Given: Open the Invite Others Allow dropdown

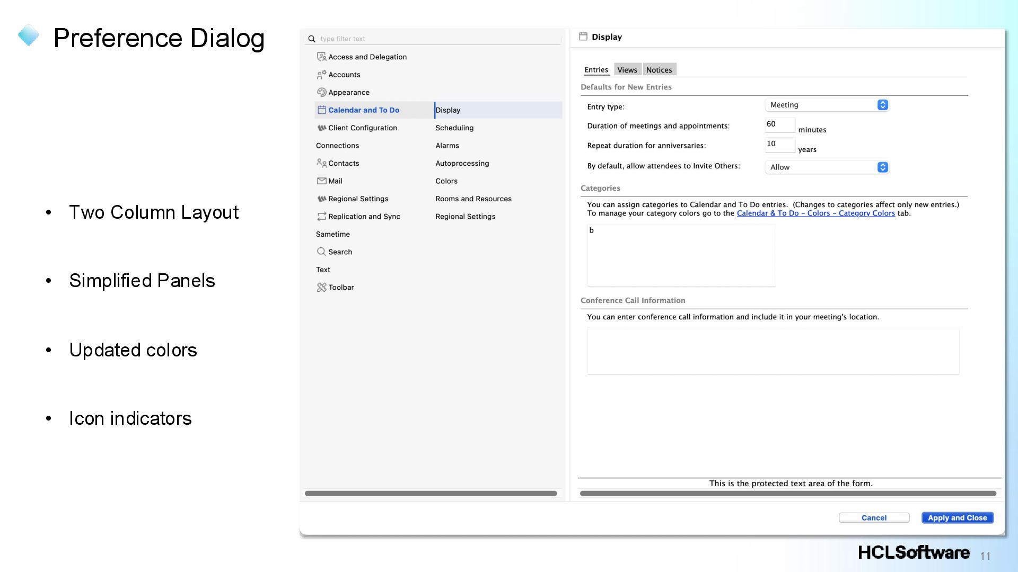Looking at the screenshot, I should point(826,167).
